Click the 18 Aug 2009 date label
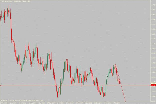 [x=32, y=103]
